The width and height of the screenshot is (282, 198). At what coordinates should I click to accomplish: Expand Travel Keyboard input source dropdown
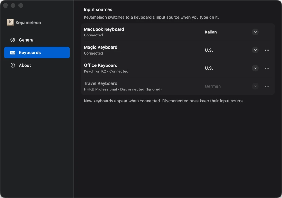[255, 86]
